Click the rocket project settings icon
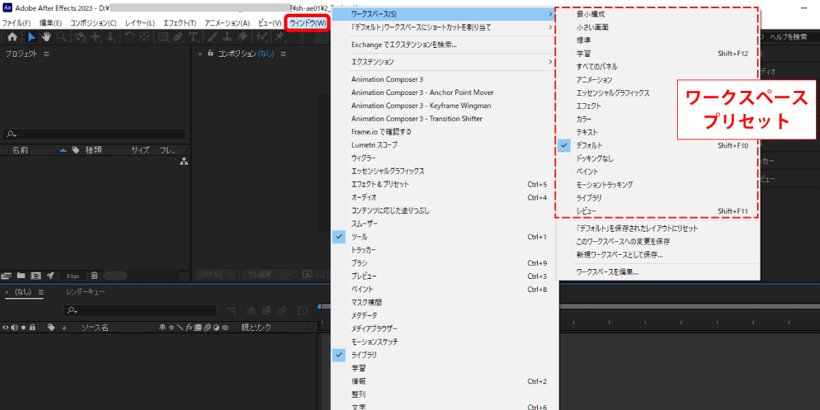 click(x=50, y=275)
